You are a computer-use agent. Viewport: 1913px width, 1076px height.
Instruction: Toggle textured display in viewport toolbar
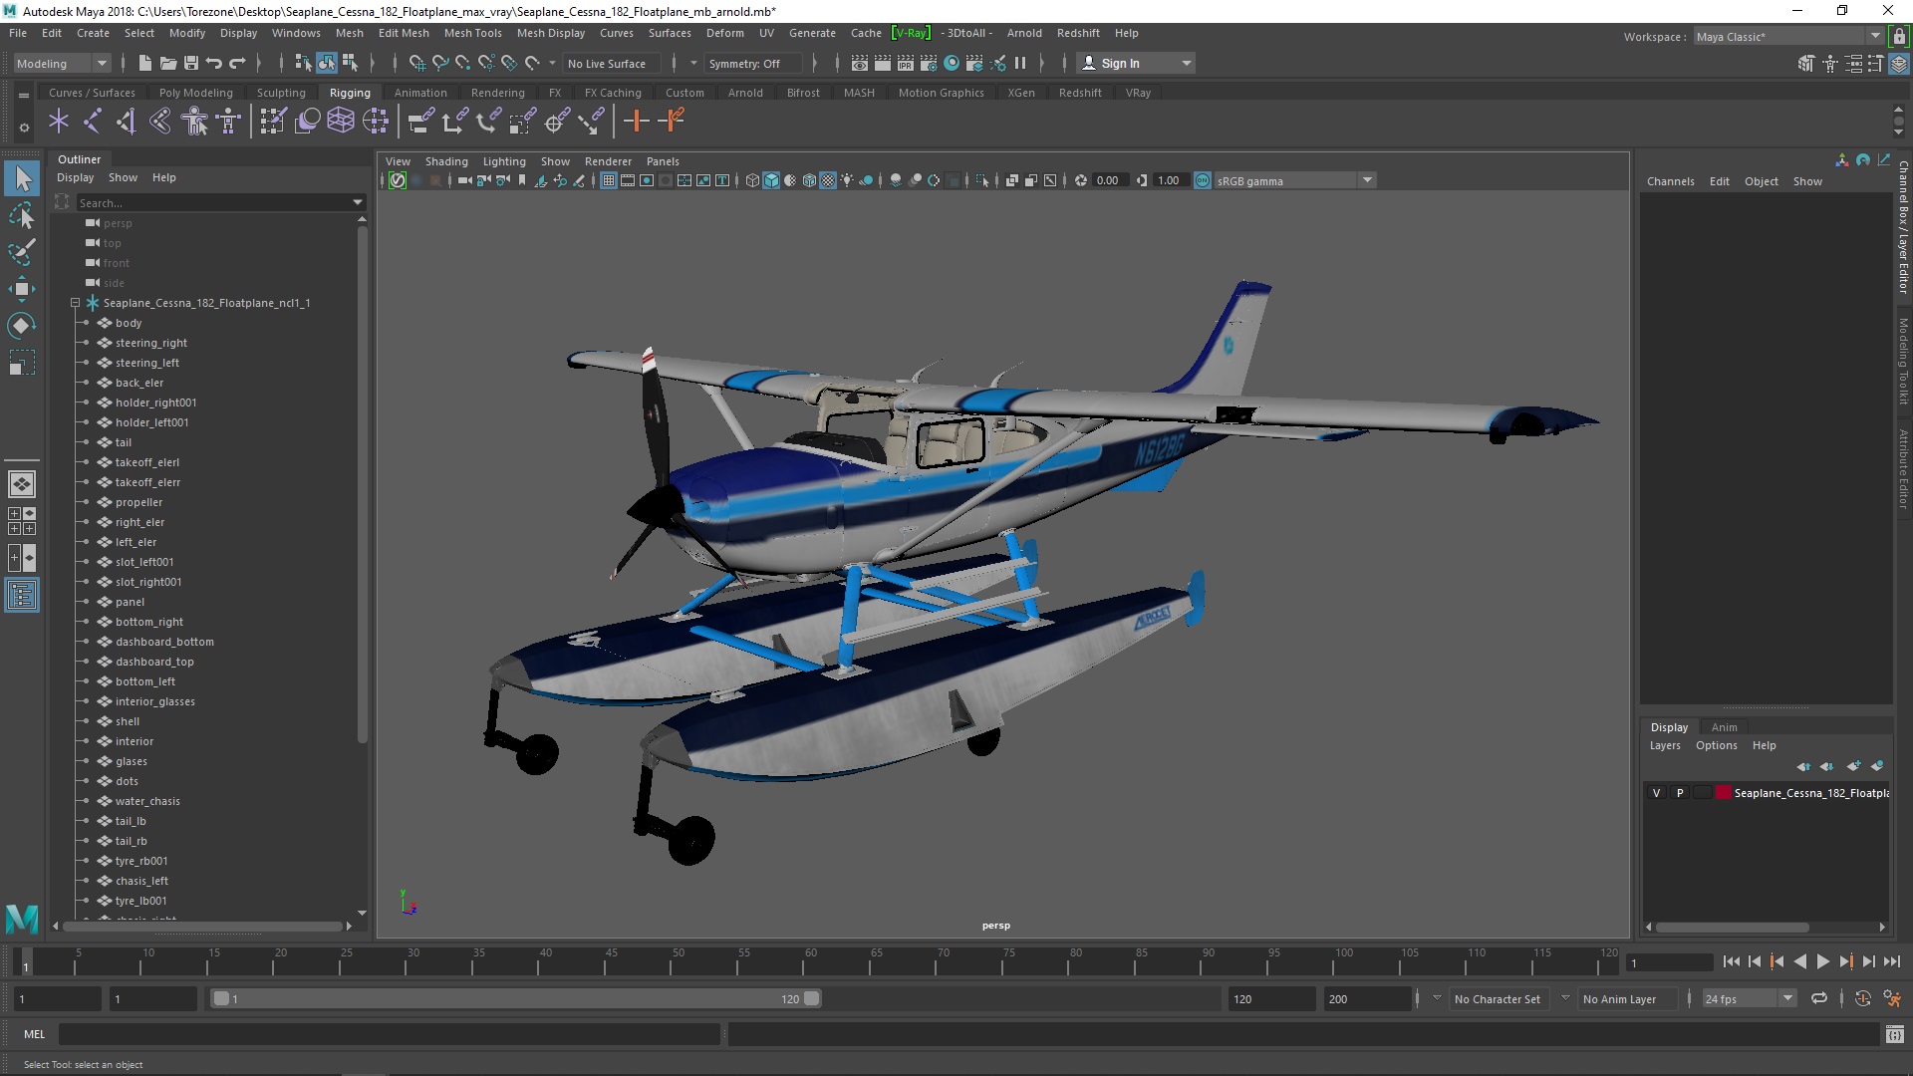[828, 180]
